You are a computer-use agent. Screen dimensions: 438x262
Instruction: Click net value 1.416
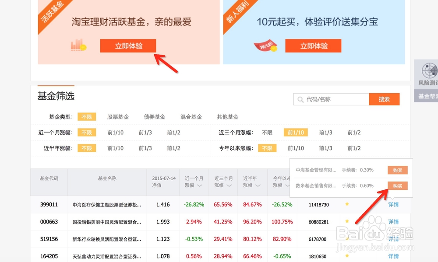pos(163,205)
